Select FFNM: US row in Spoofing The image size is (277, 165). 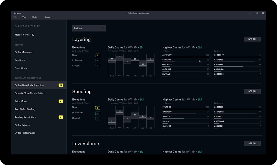(x=186, y=107)
